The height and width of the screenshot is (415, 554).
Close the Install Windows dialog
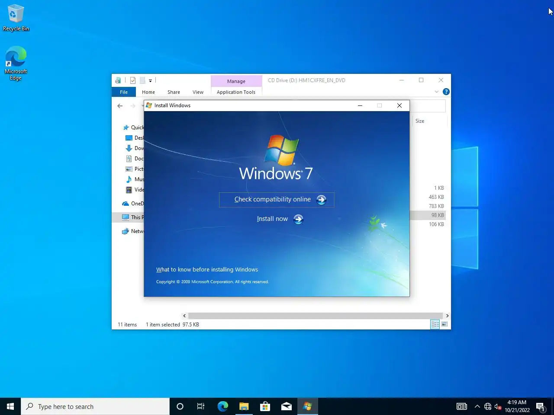coord(399,105)
